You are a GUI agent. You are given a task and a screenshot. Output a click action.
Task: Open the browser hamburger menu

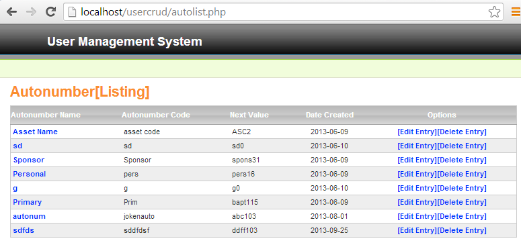pos(516,12)
